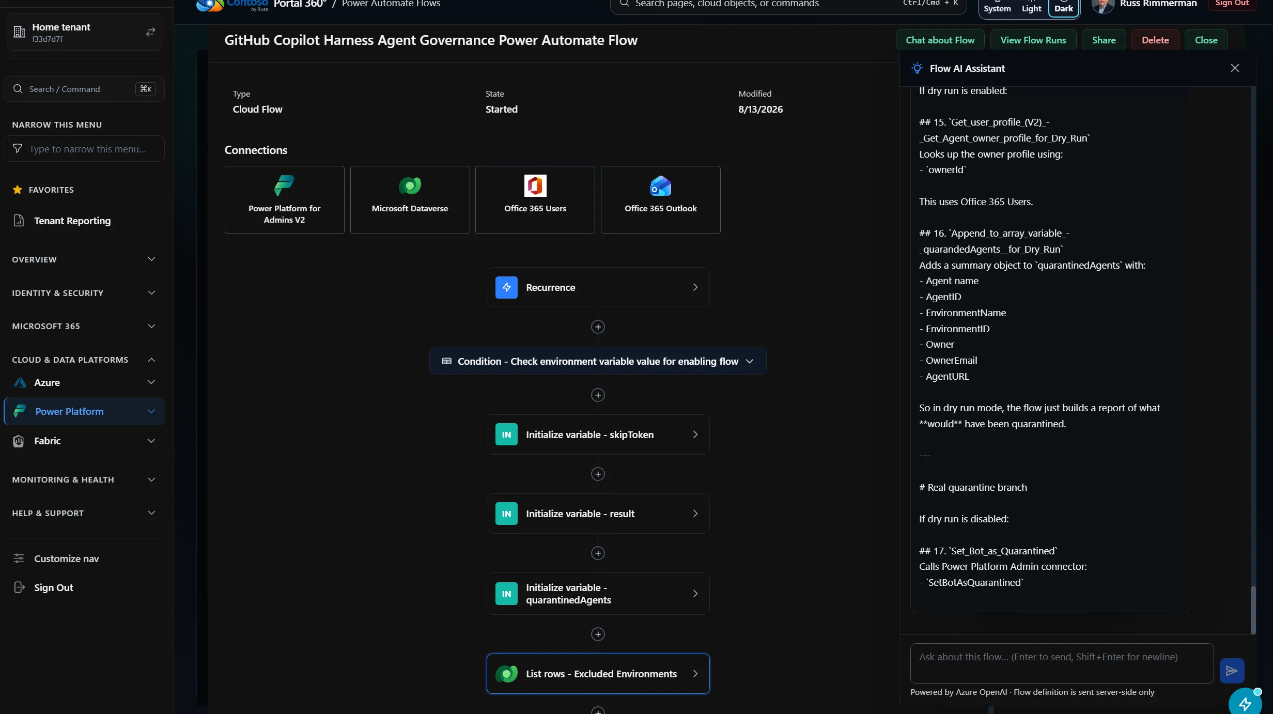Screen dimensions: 1273x714
Task: Click the Home tenant building icon
Action: [x=19, y=32]
